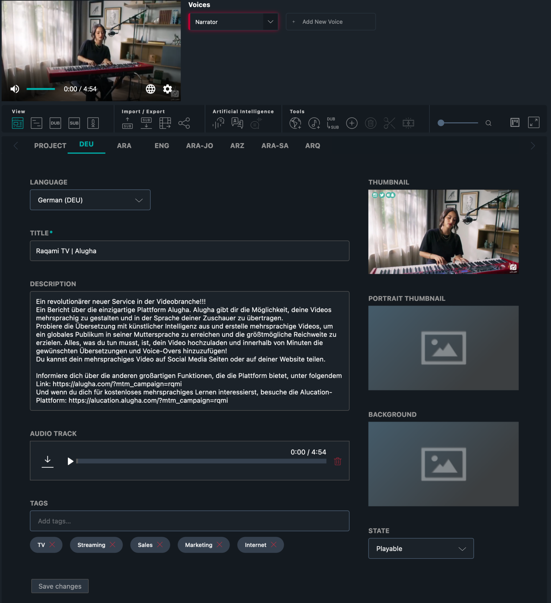Click the add language globe icon
This screenshot has width=551, height=603.
point(295,123)
